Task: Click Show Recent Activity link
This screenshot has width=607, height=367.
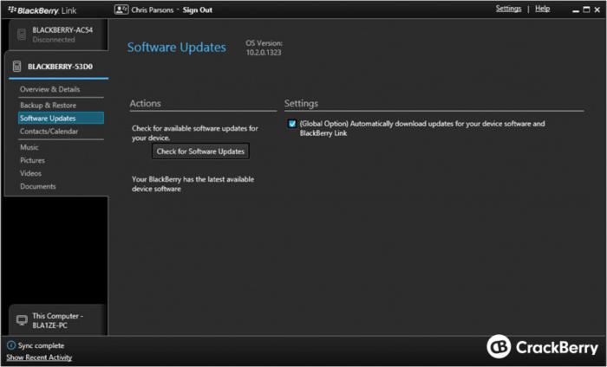Action: click(x=39, y=357)
